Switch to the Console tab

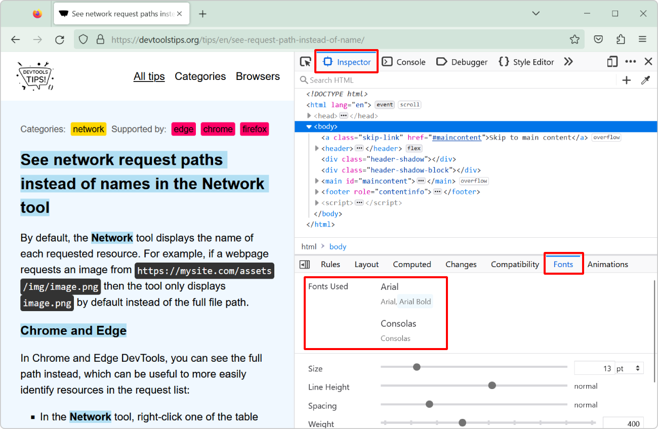[x=403, y=62]
